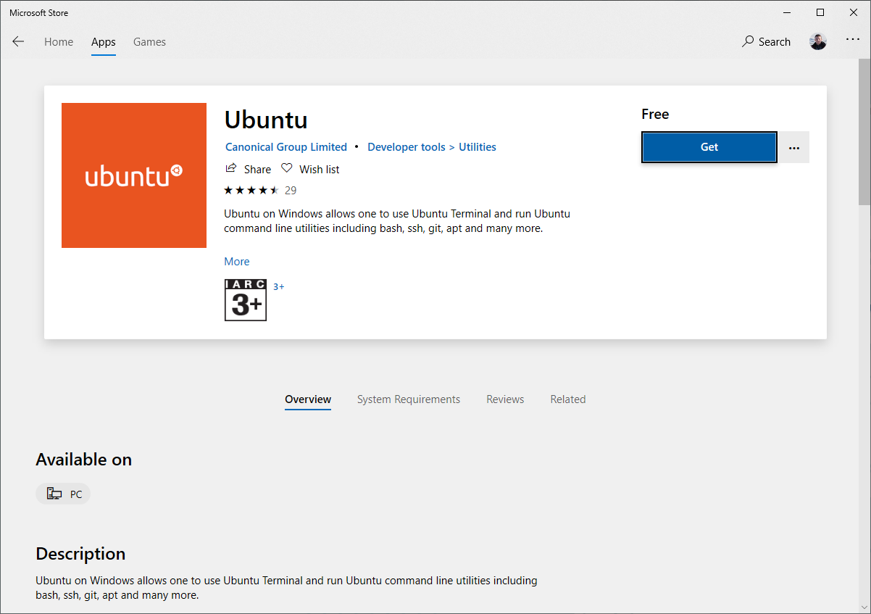Open the options button beside Get
871x614 pixels.
(x=794, y=147)
